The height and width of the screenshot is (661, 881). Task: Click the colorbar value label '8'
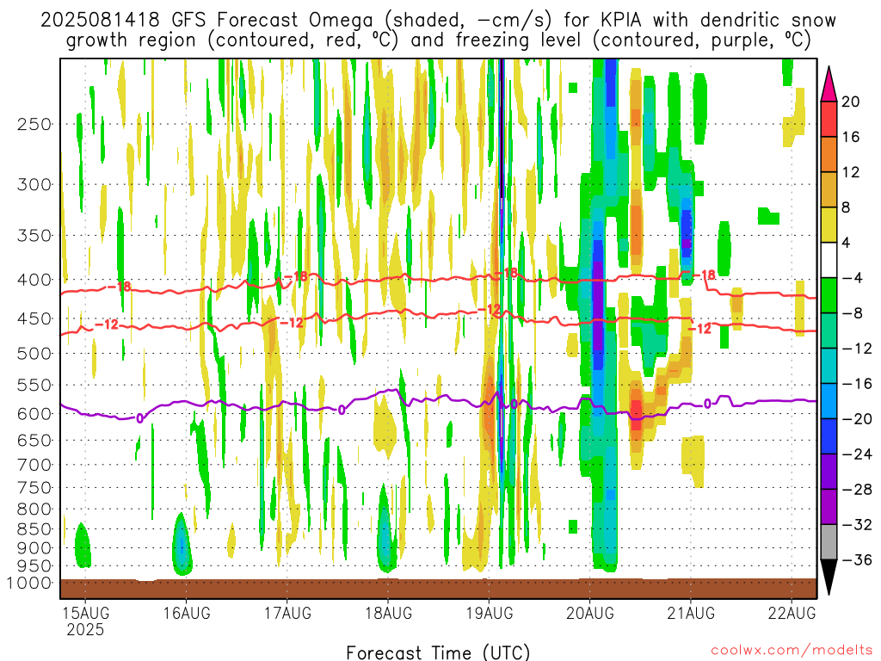[x=847, y=207]
